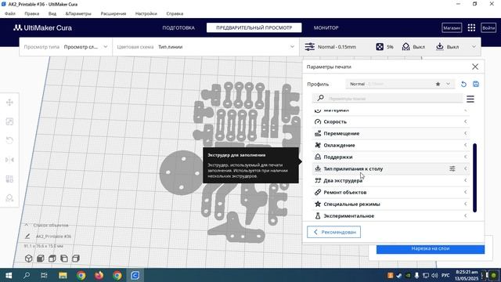Click the Нарезка на слои button
Screen dimensions: 501x282
pos(431,249)
